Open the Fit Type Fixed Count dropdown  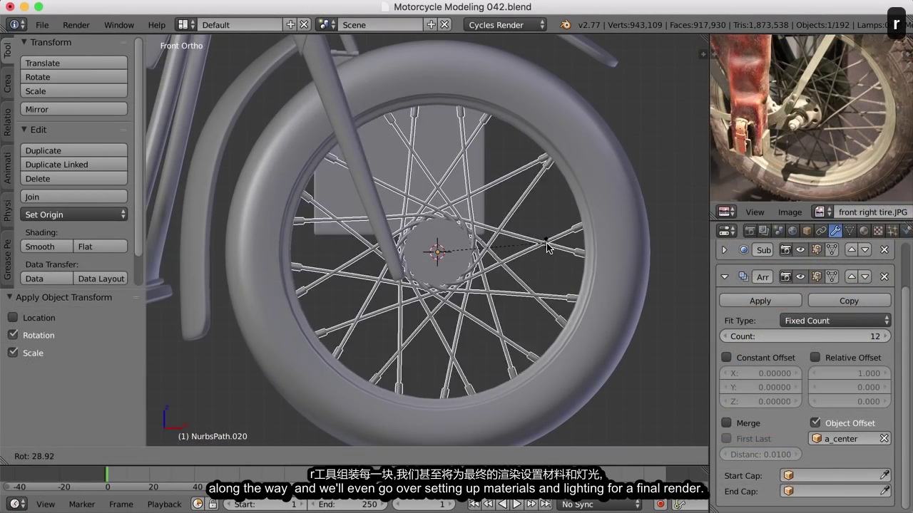(836, 320)
